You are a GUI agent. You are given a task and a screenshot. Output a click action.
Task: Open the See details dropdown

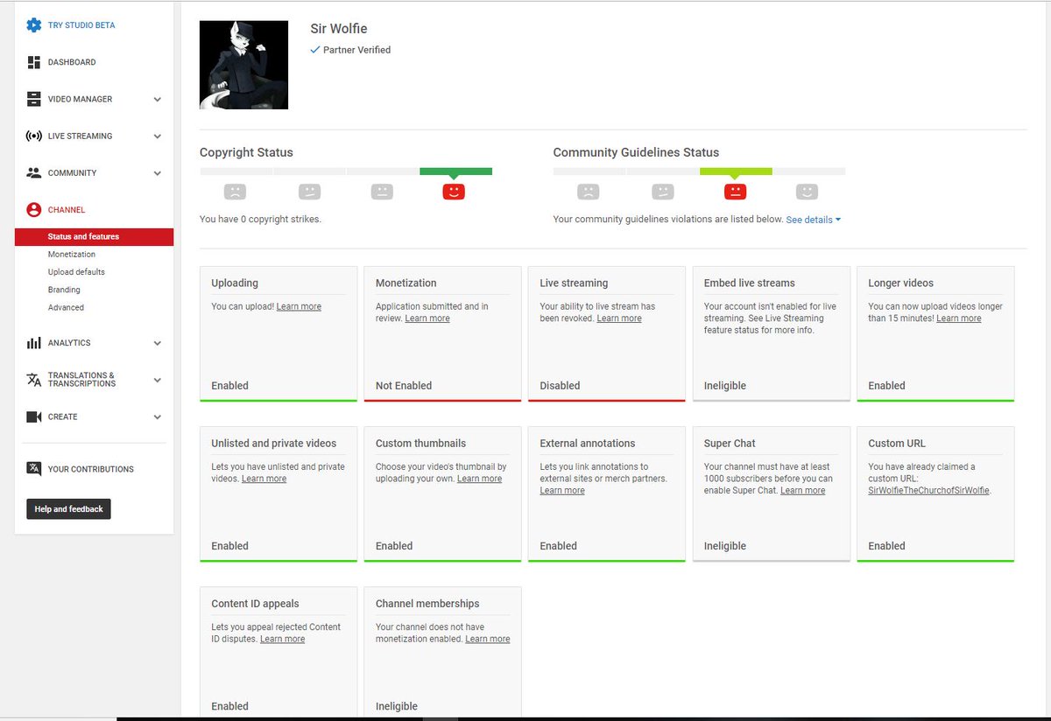click(x=813, y=220)
